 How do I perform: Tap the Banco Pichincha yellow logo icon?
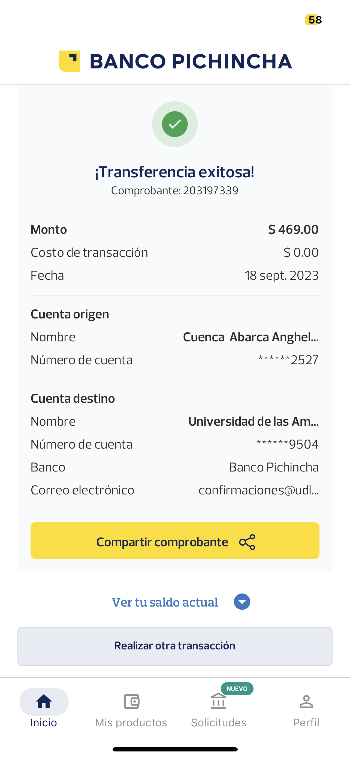coord(69,61)
